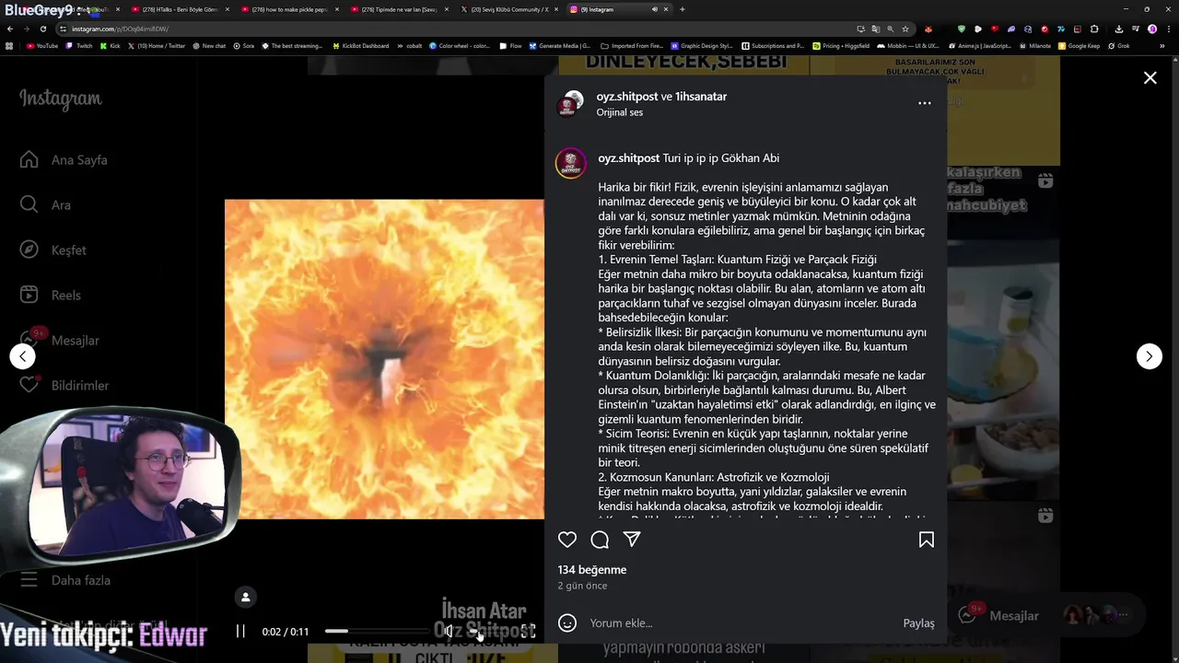Like the post with the heart icon
This screenshot has width=1179, height=663.
click(567, 540)
